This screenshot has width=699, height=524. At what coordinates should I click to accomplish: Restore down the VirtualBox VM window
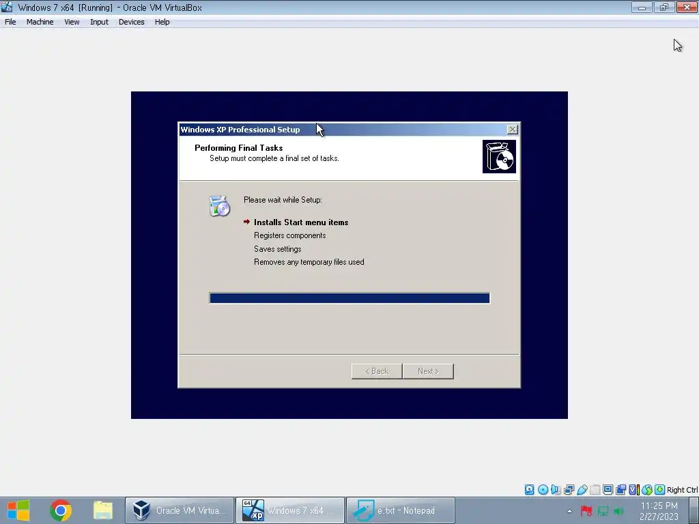click(664, 7)
